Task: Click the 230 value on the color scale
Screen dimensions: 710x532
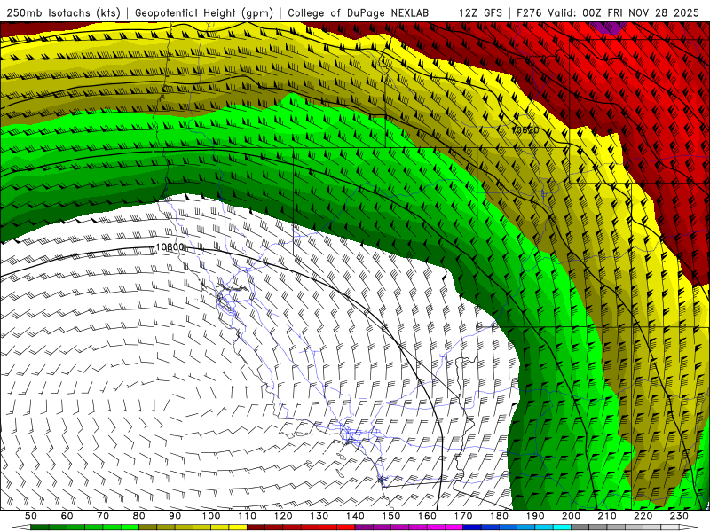Action: (679, 516)
